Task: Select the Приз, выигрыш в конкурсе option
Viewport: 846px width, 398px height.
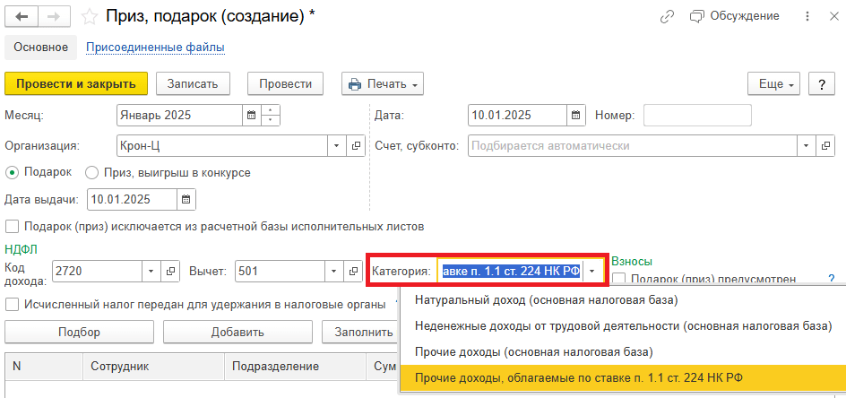Action: pos(91,172)
